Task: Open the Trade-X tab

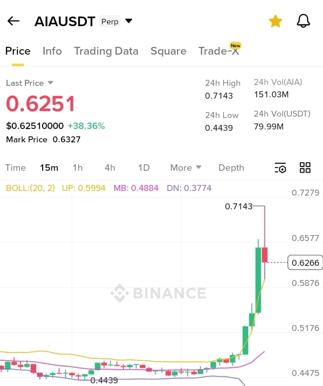Action: point(219,51)
